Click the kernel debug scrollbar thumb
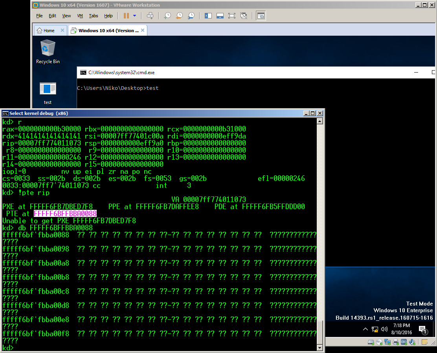Viewport: 437px width, 353px height. (x=319, y=333)
